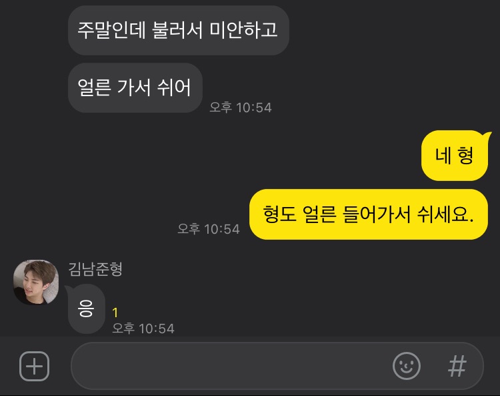
Task: Select the '얼른 가서 쉬어' message bubble
Action: [x=135, y=88]
